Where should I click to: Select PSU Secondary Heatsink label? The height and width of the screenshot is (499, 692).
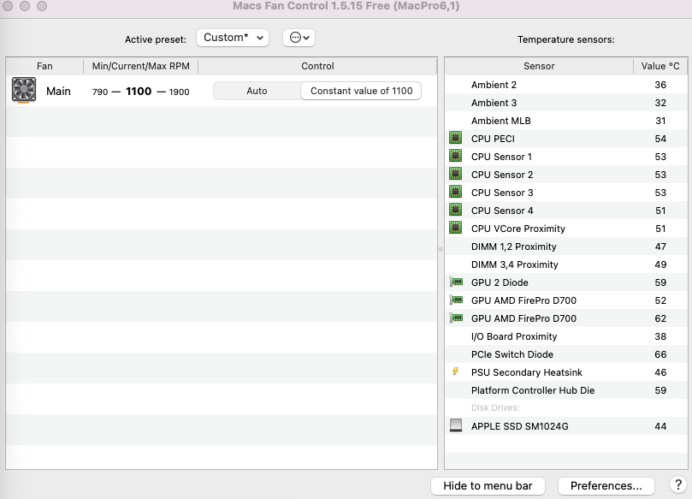coord(527,372)
